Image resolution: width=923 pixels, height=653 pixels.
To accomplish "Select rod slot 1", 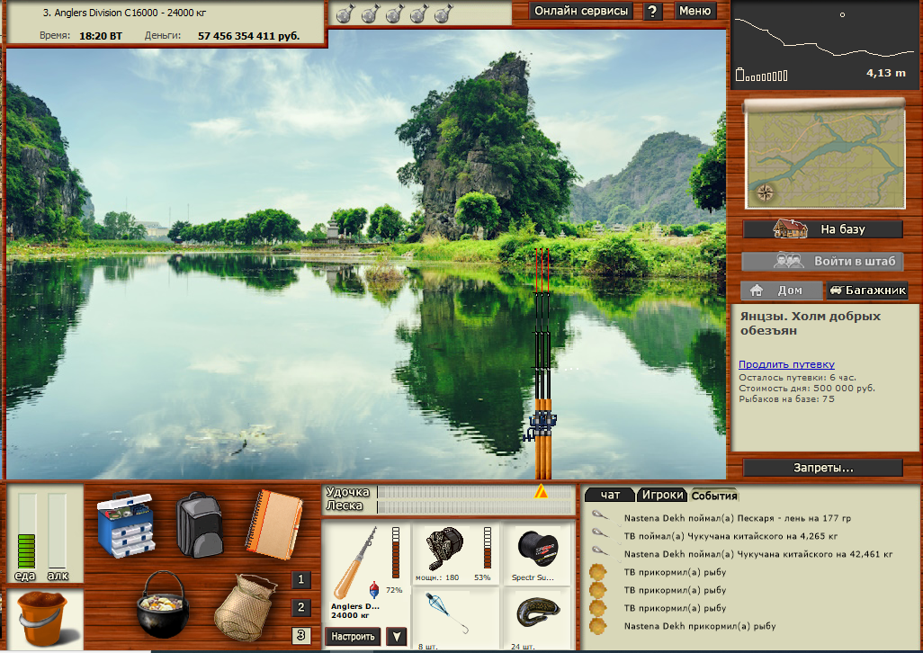I will click(300, 579).
